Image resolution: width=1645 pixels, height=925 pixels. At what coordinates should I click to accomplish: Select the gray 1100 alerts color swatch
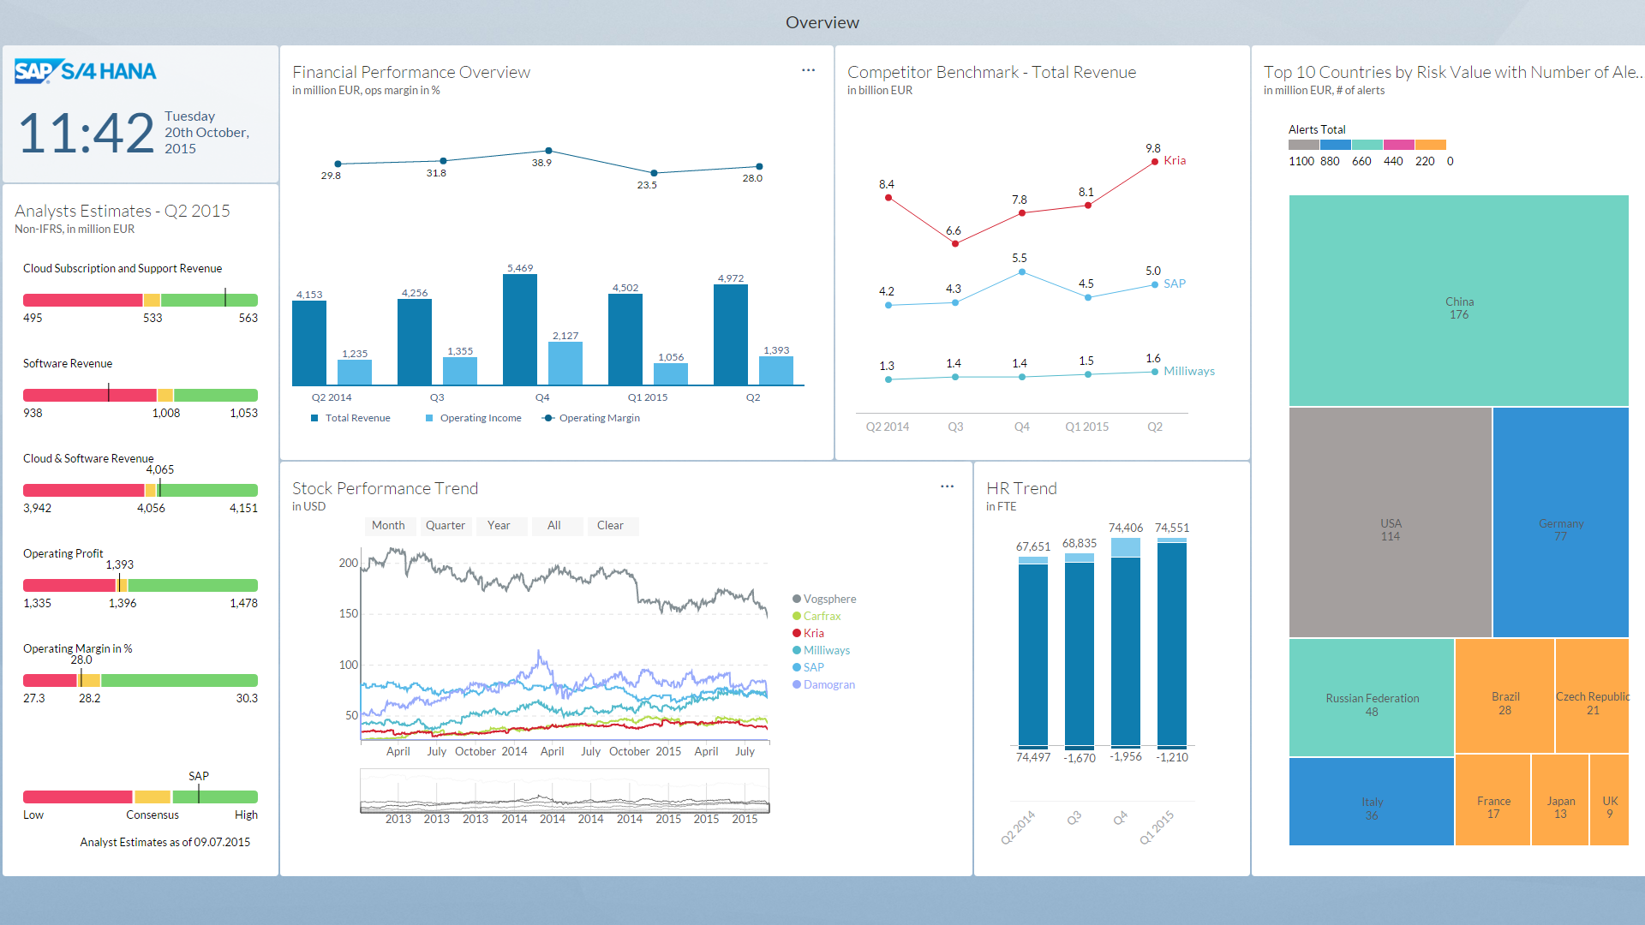point(1303,145)
